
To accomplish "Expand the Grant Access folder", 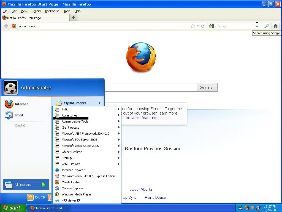I will click(x=87, y=128).
